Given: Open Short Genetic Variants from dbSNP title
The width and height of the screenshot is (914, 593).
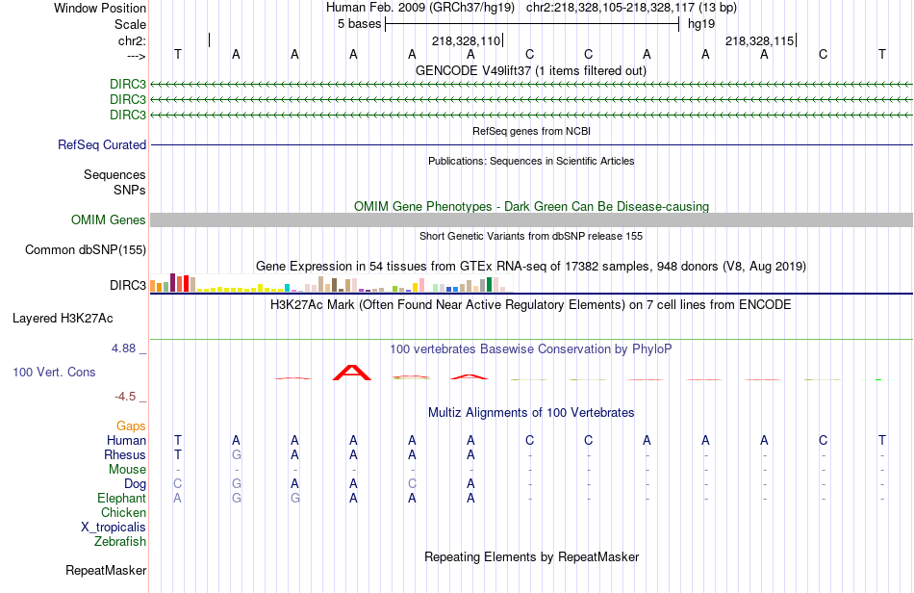Looking at the screenshot, I should tap(531, 236).
